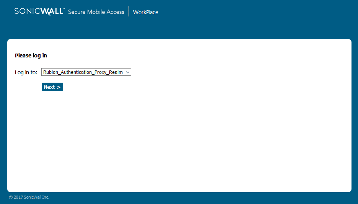Image resolution: width=358 pixels, height=204 pixels.
Task: Click the copyright symbol in the footer
Action: point(11,197)
